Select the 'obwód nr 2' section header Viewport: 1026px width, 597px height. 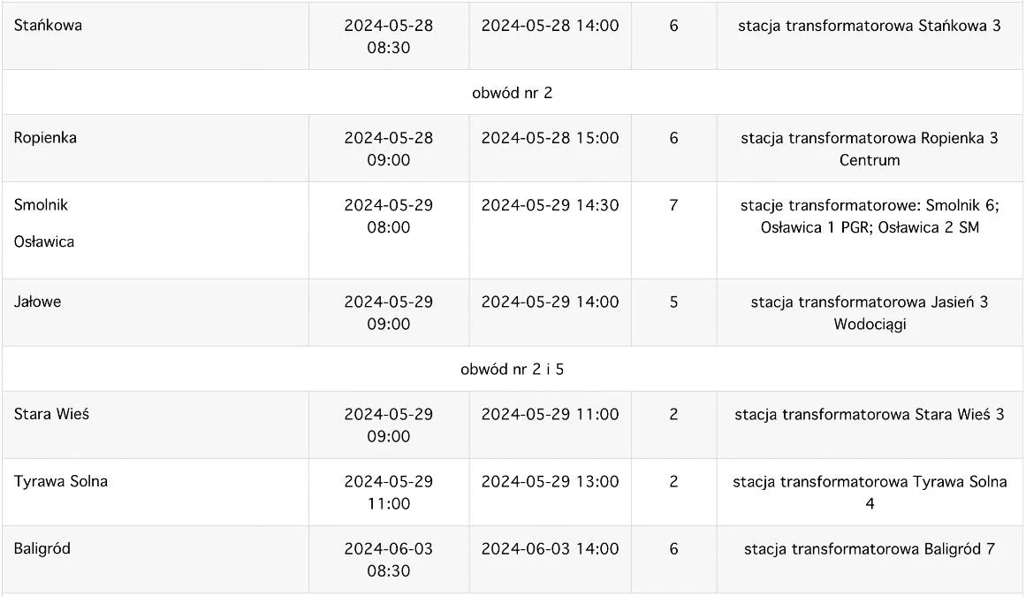(x=513, y=92)
